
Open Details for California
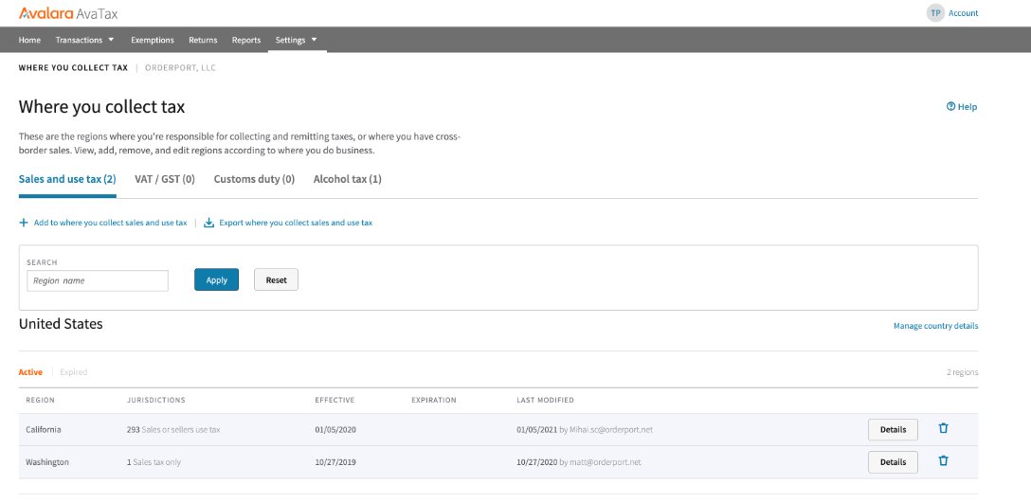click(x=893, y=429)
